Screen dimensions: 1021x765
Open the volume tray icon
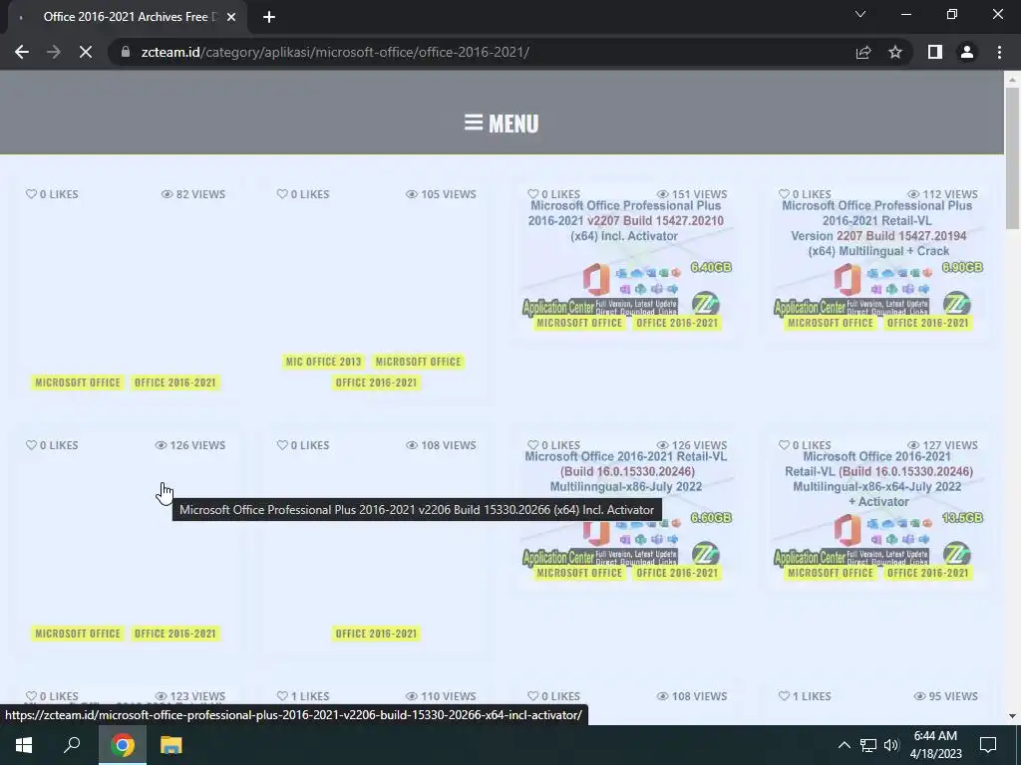point(891,745)
